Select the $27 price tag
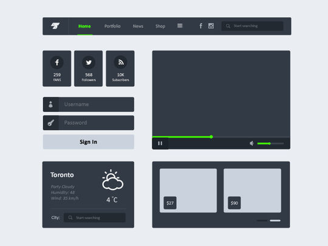This screenshot has height=246, width=328. tap(170, 203)
